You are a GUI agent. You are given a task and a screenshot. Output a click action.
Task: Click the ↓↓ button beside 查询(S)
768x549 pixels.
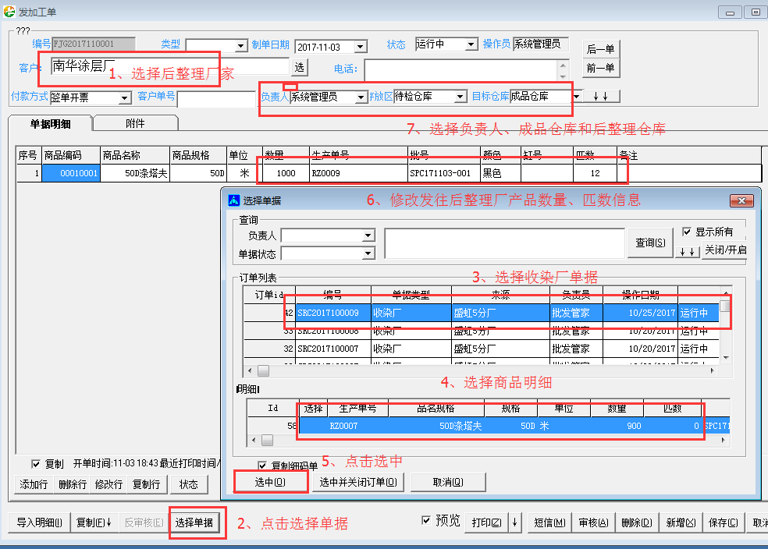[687, 252]
